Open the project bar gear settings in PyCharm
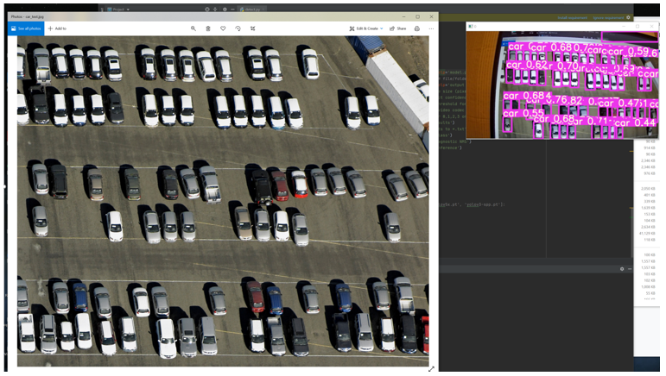The image size is (666, 376). pyautogui.click(x=225, y=9)
